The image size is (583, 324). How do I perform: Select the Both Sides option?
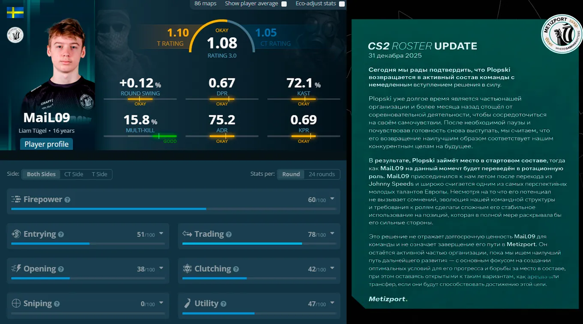[41, 174]
